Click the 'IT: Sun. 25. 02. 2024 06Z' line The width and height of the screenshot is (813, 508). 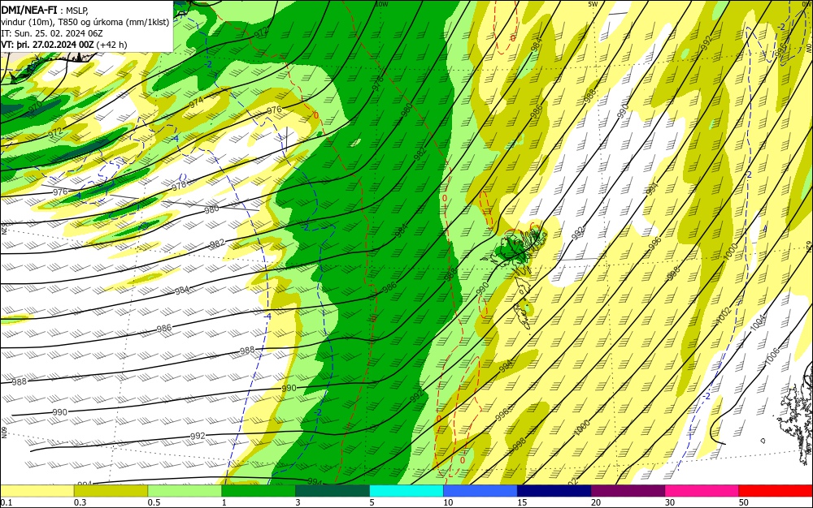tap(52, 33)
